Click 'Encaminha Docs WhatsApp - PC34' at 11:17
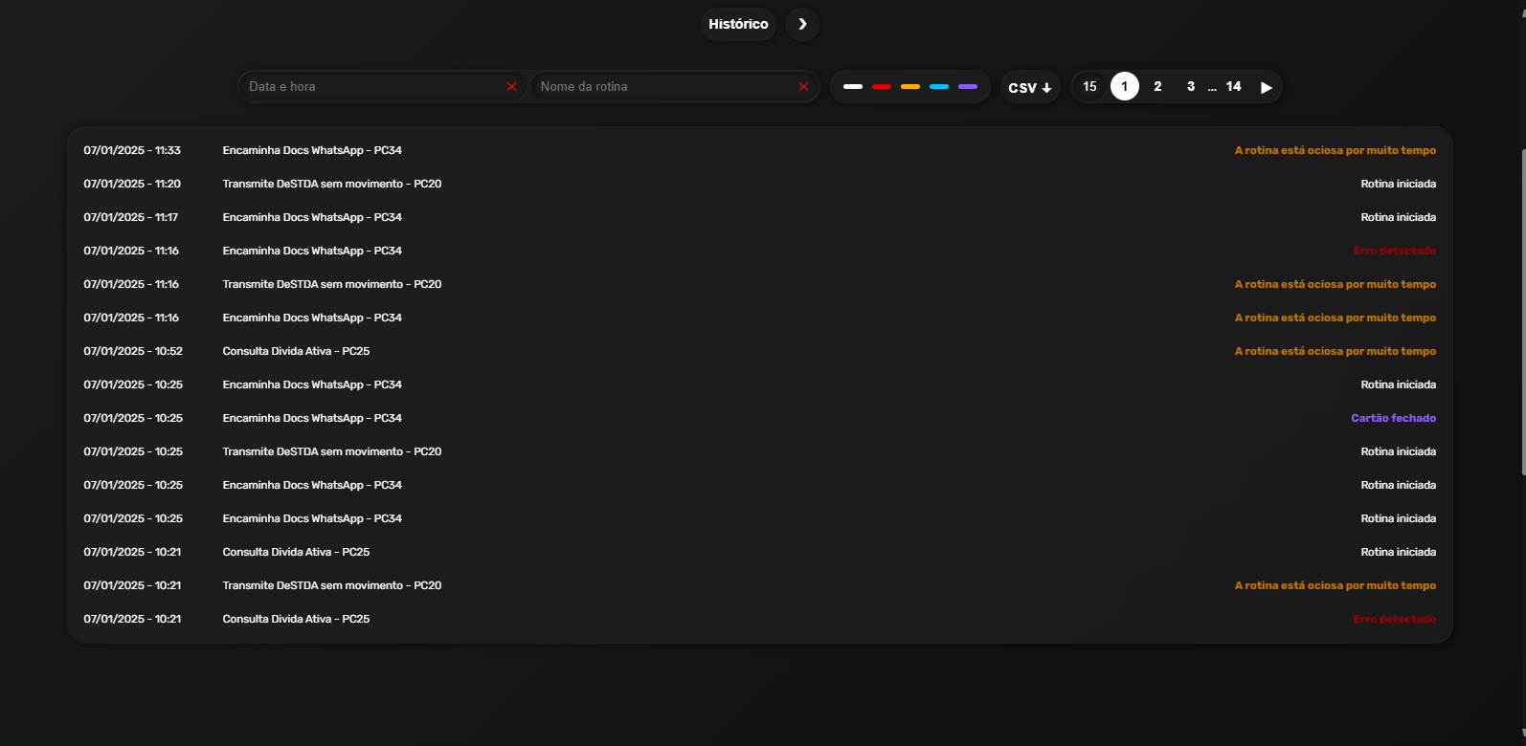This screenshot has width=1526, height=746. (x=312, y=217)
